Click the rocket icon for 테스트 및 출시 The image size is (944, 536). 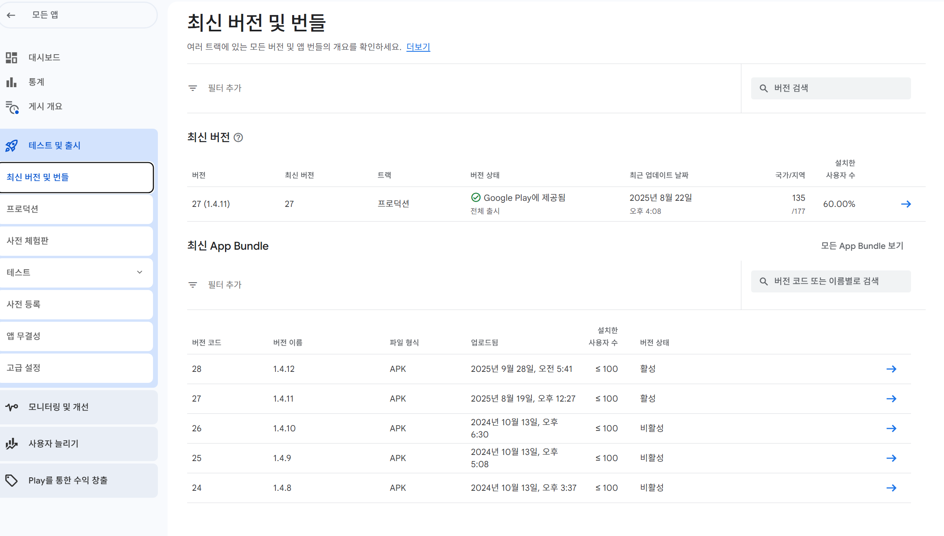(11, 145)
